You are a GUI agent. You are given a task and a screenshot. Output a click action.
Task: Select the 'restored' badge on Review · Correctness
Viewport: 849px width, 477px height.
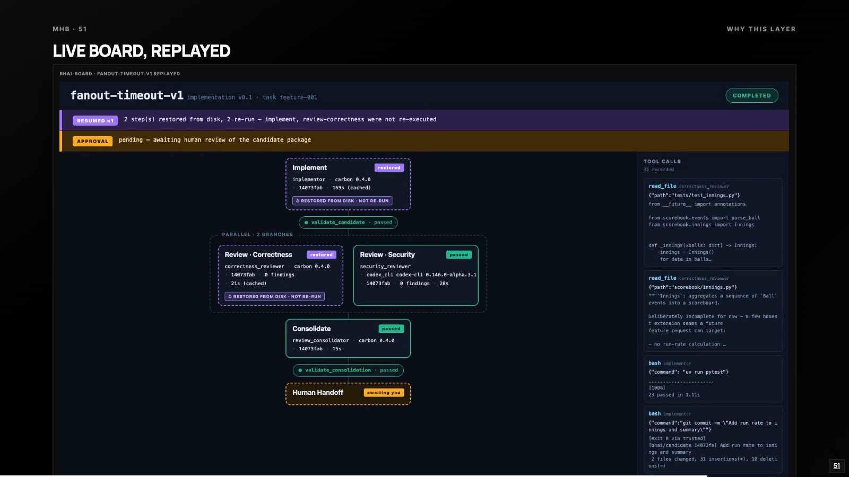click(x=321, y=255)
